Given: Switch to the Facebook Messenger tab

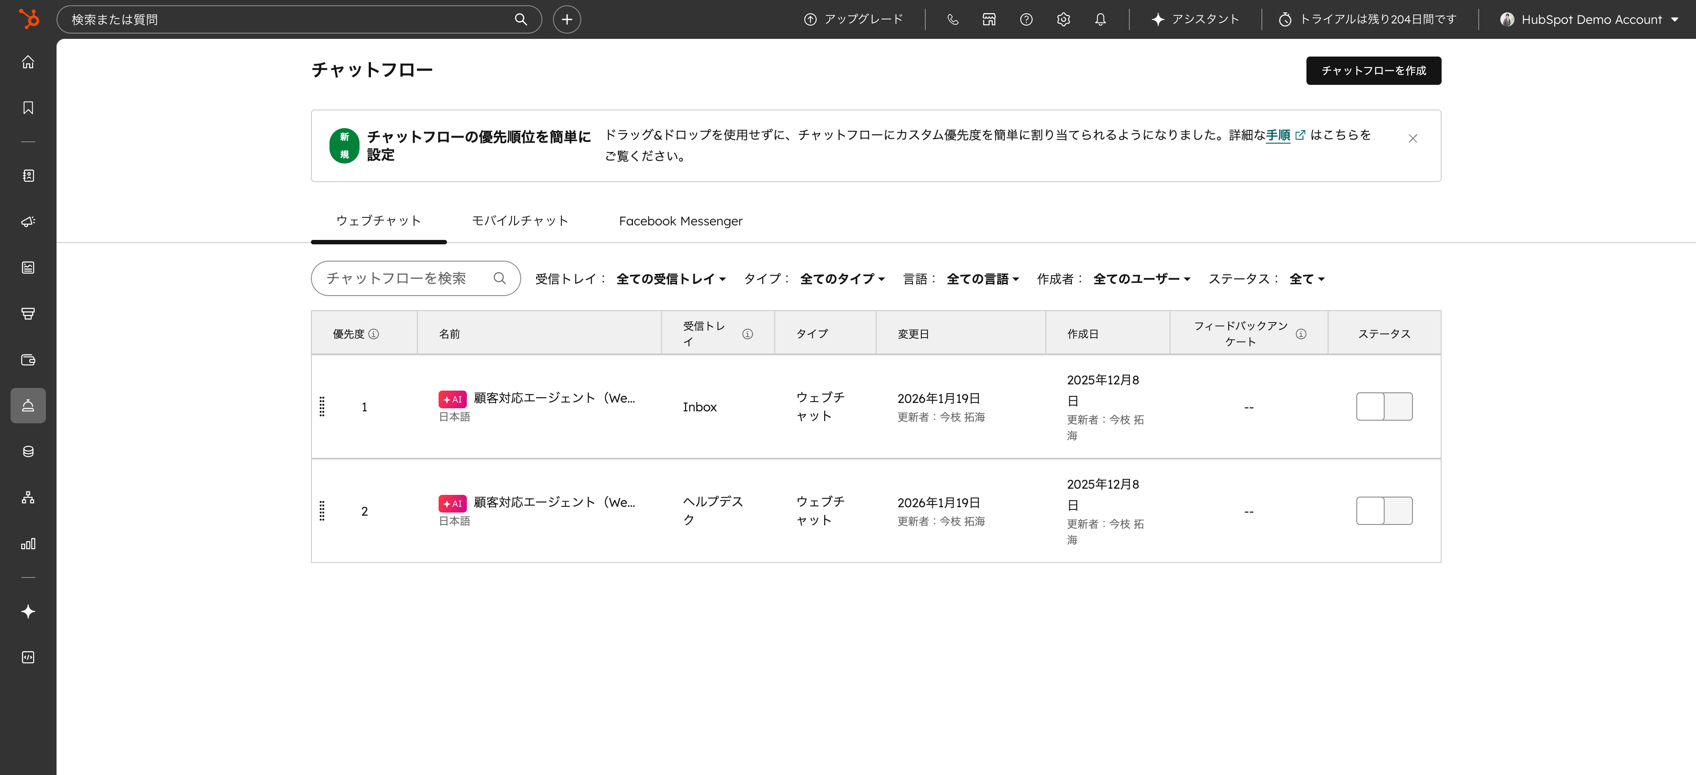Looking at the screenshot, I should (680, 221).
